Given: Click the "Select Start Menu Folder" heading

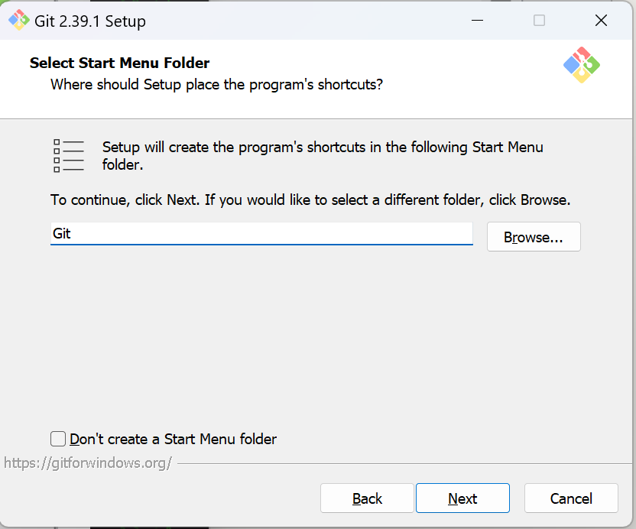Looking at the screenshot, I should pos(119,63).
